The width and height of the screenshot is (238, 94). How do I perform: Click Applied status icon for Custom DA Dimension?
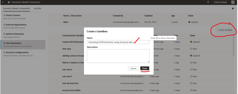click(x=191, y=42)
